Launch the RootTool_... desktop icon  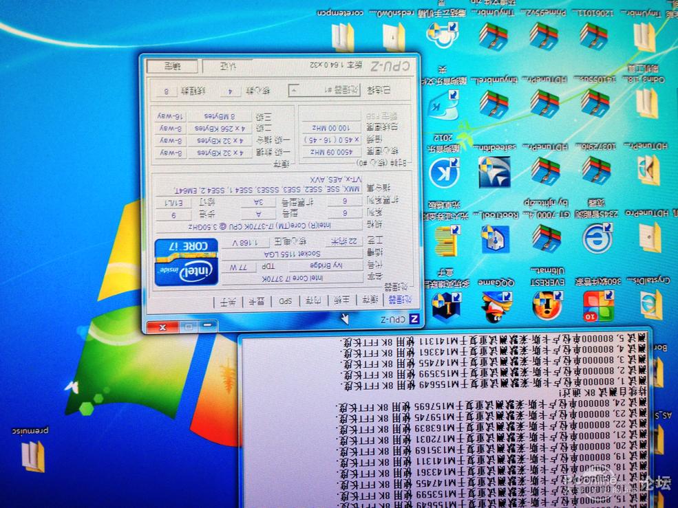pos(495,239)
